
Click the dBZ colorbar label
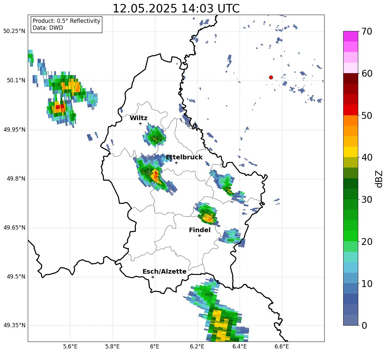pyautogui.click(x=379, y=179)
